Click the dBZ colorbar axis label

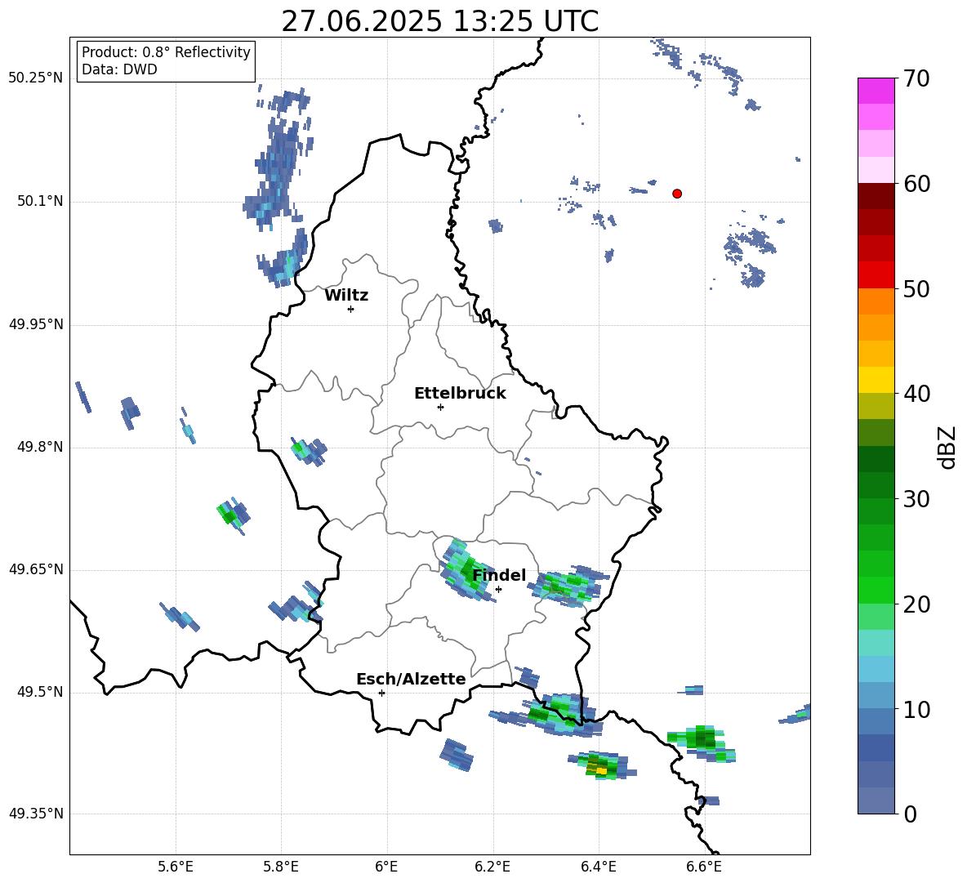pyautogui.click(x=947, y=447)
